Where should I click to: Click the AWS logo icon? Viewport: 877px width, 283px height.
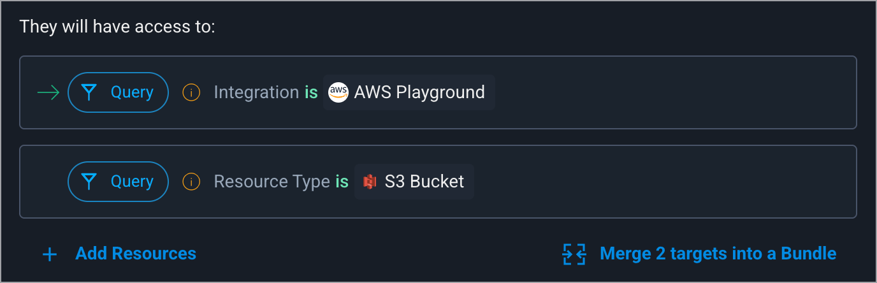pyautogui.click(x=338, y=92)
